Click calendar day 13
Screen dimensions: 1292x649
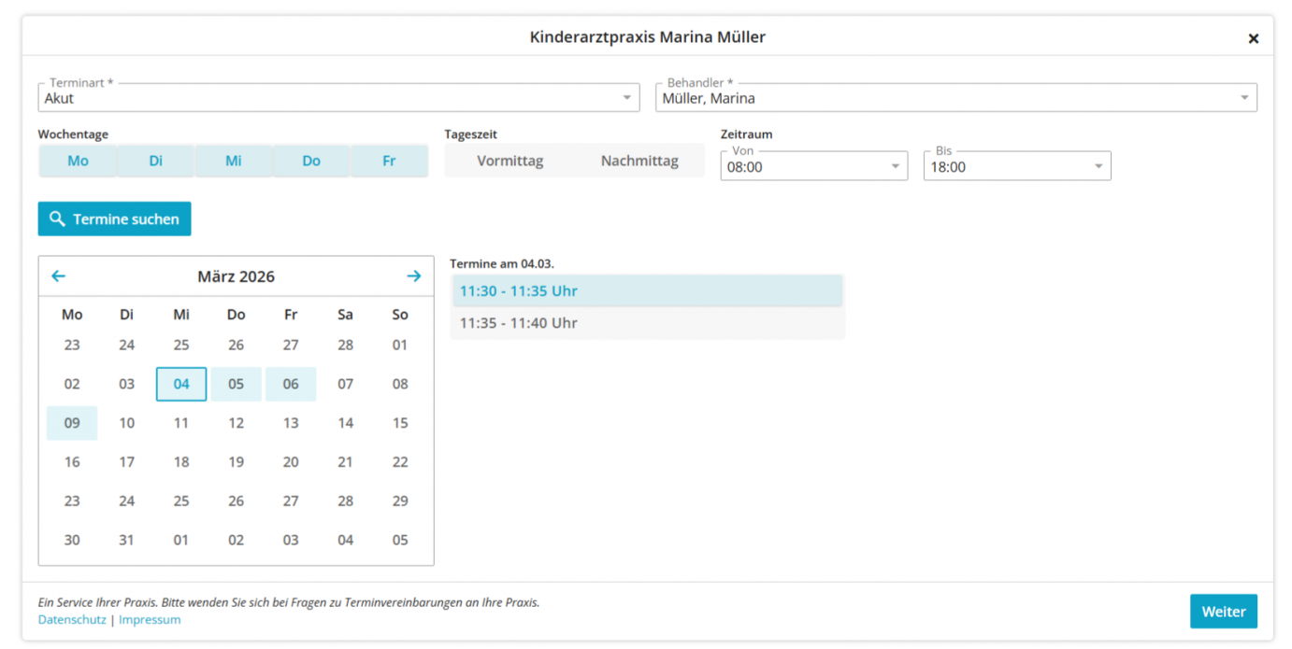pyautogui.click(x=291, y=423)
